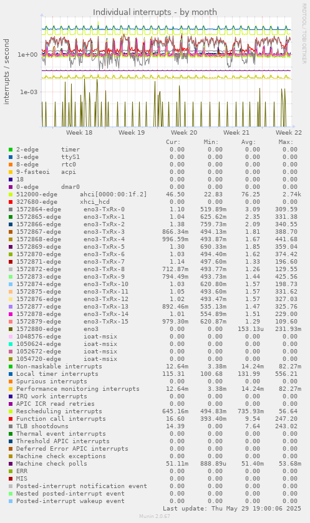Click the Local timer interrupts legend label
Image resolution: width=310 pixels, height=523 pixels.
[57, 374]
